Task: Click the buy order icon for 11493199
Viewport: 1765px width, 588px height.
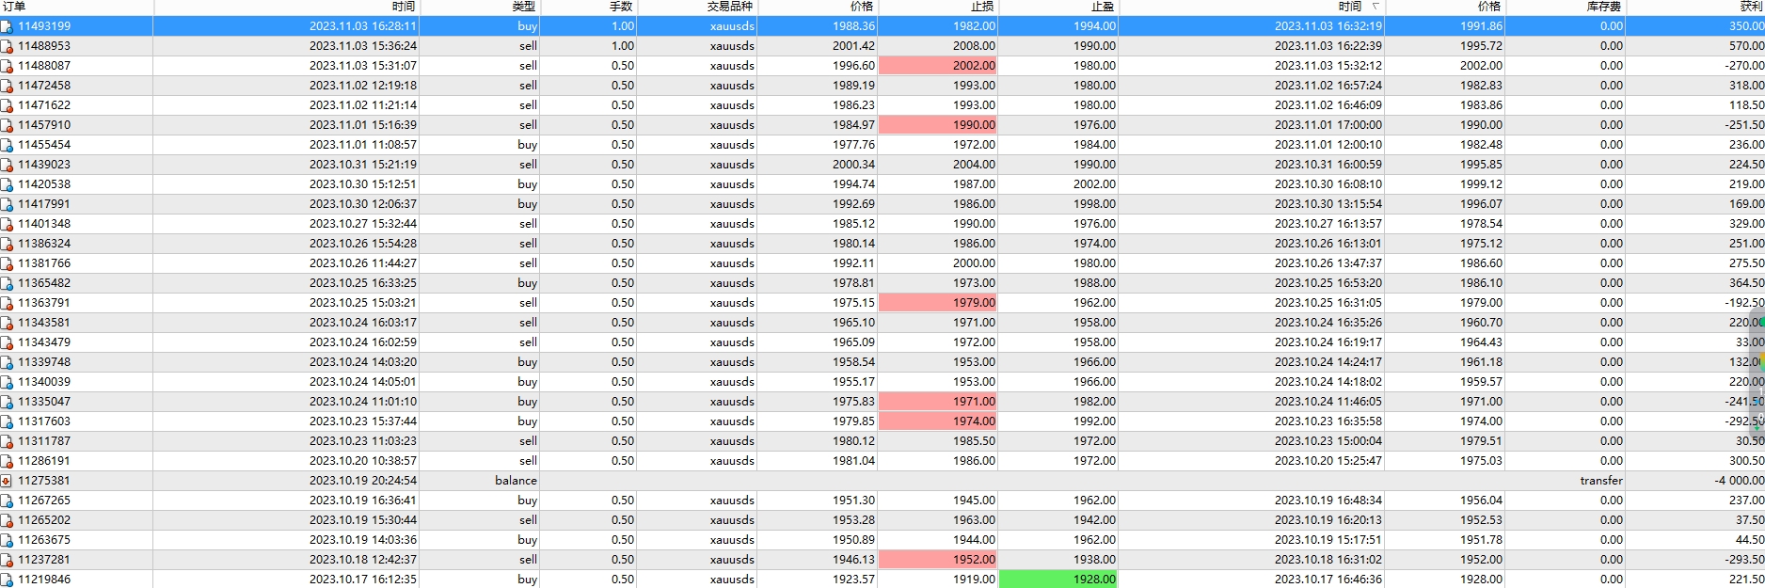Action: [x=7, y=26]
